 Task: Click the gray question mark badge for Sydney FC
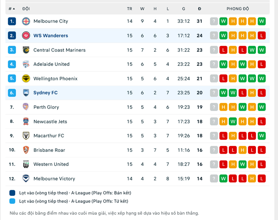(x=214, y=93)
